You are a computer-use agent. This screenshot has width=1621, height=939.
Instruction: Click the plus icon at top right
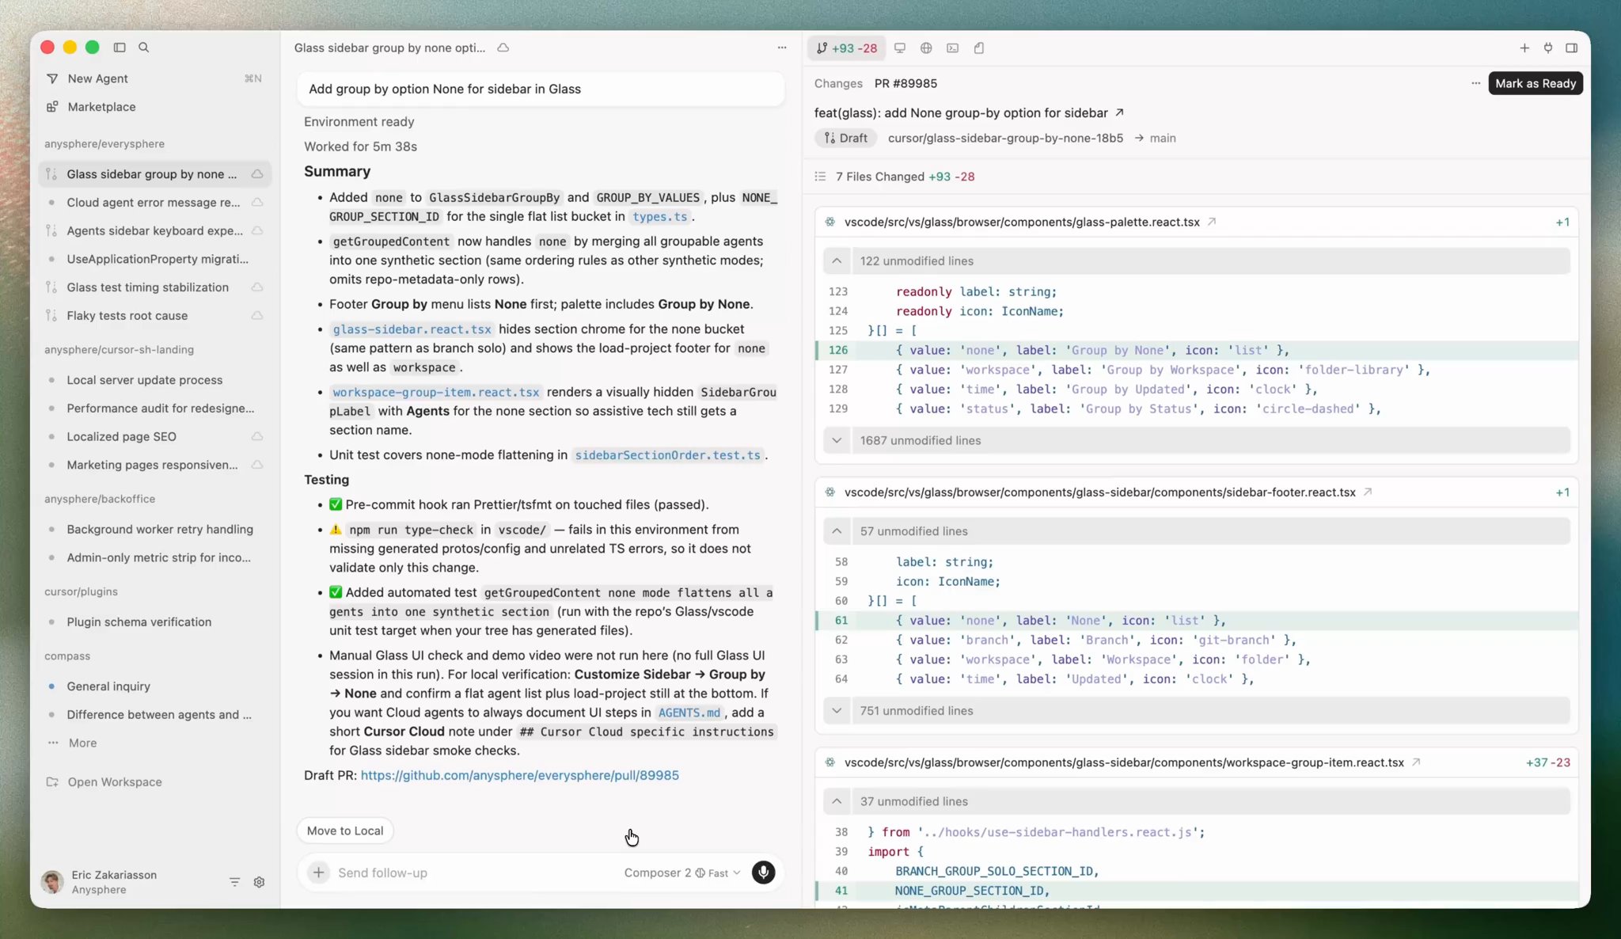(x=1524, y=48)
